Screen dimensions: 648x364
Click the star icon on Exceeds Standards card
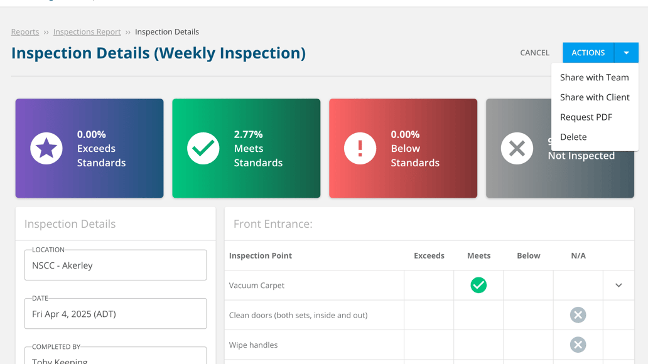[46, 149]
